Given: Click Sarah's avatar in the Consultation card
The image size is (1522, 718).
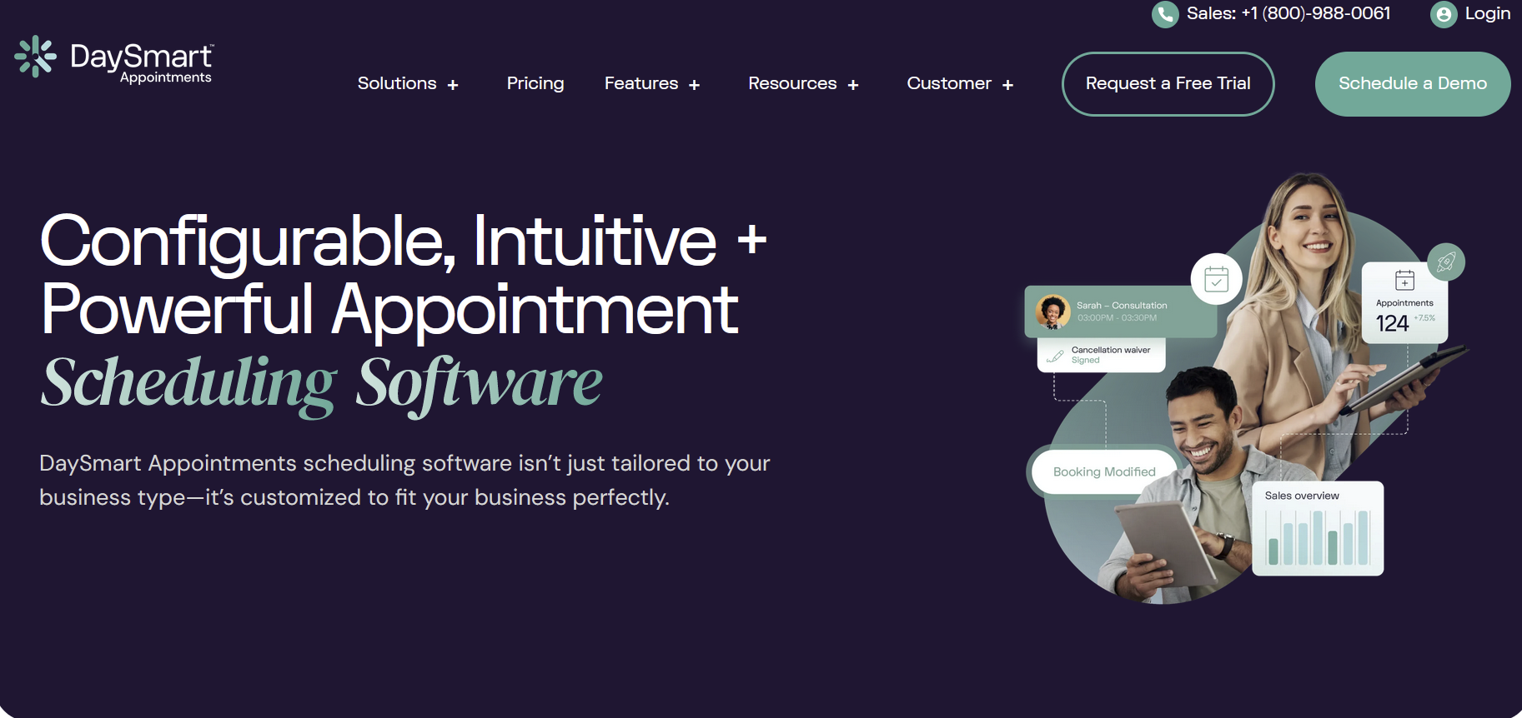Looking at the screenshot, I should click(x=1052, y=312).
